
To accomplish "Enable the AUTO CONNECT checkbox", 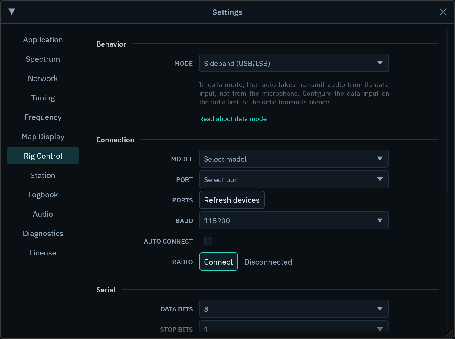I will 208,241.
